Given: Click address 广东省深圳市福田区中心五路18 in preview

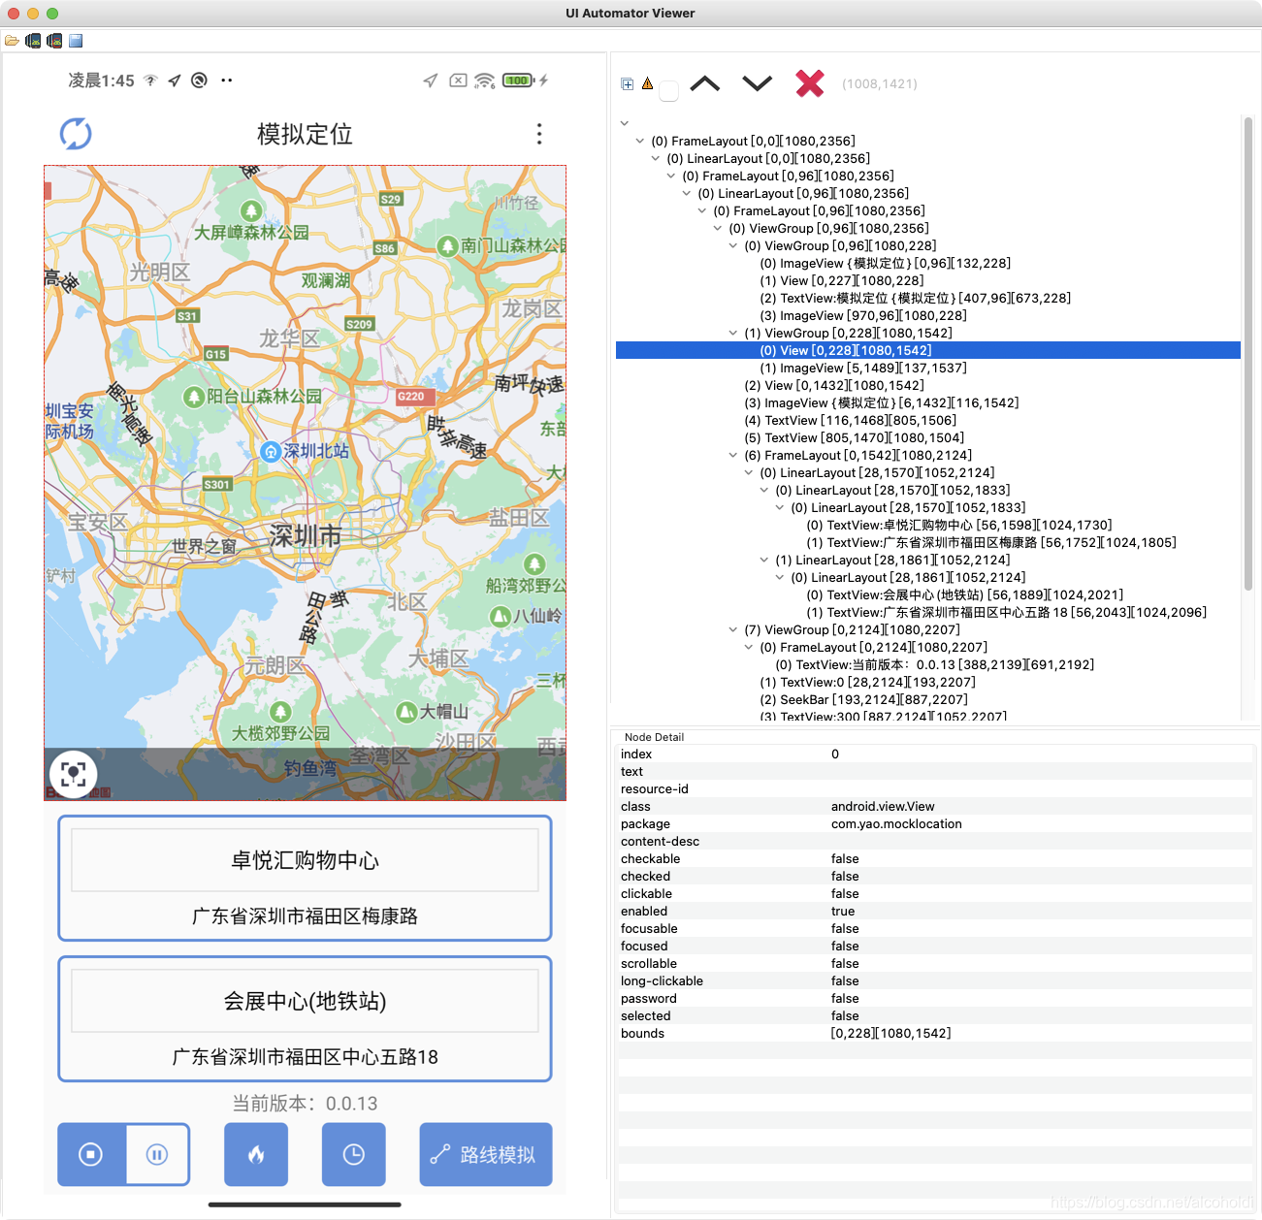Looking at the screenshot, I should 305,1056.
